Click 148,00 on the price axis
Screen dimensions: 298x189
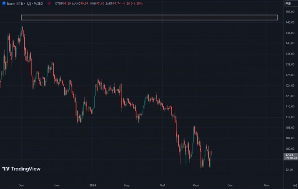pyautogui.click(x=290, y=22)
